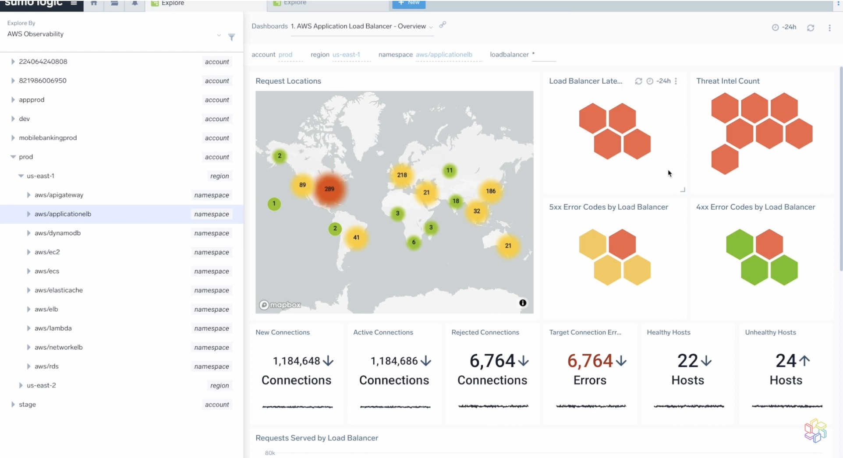Viewport: 843px width, 458px height.
Task: Open the hamburger navigation menu
Action: [74, 3]
